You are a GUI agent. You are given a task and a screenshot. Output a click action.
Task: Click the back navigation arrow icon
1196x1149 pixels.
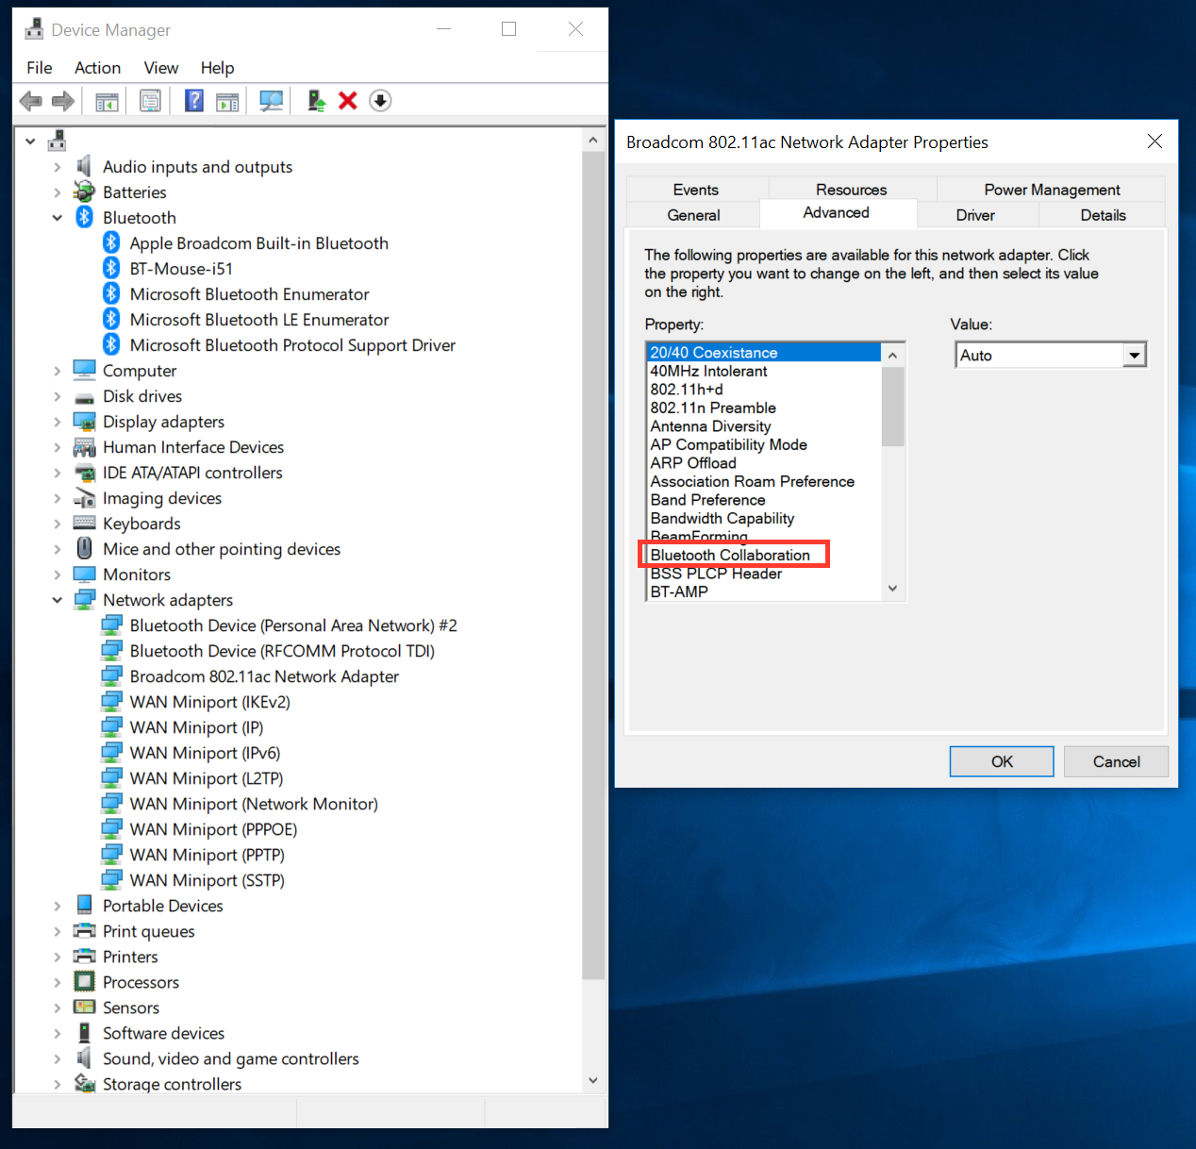click(30, 100)
